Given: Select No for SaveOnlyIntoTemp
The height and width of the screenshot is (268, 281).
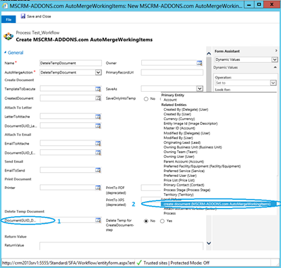Looking at the screenshot, I should coord(146,99).
